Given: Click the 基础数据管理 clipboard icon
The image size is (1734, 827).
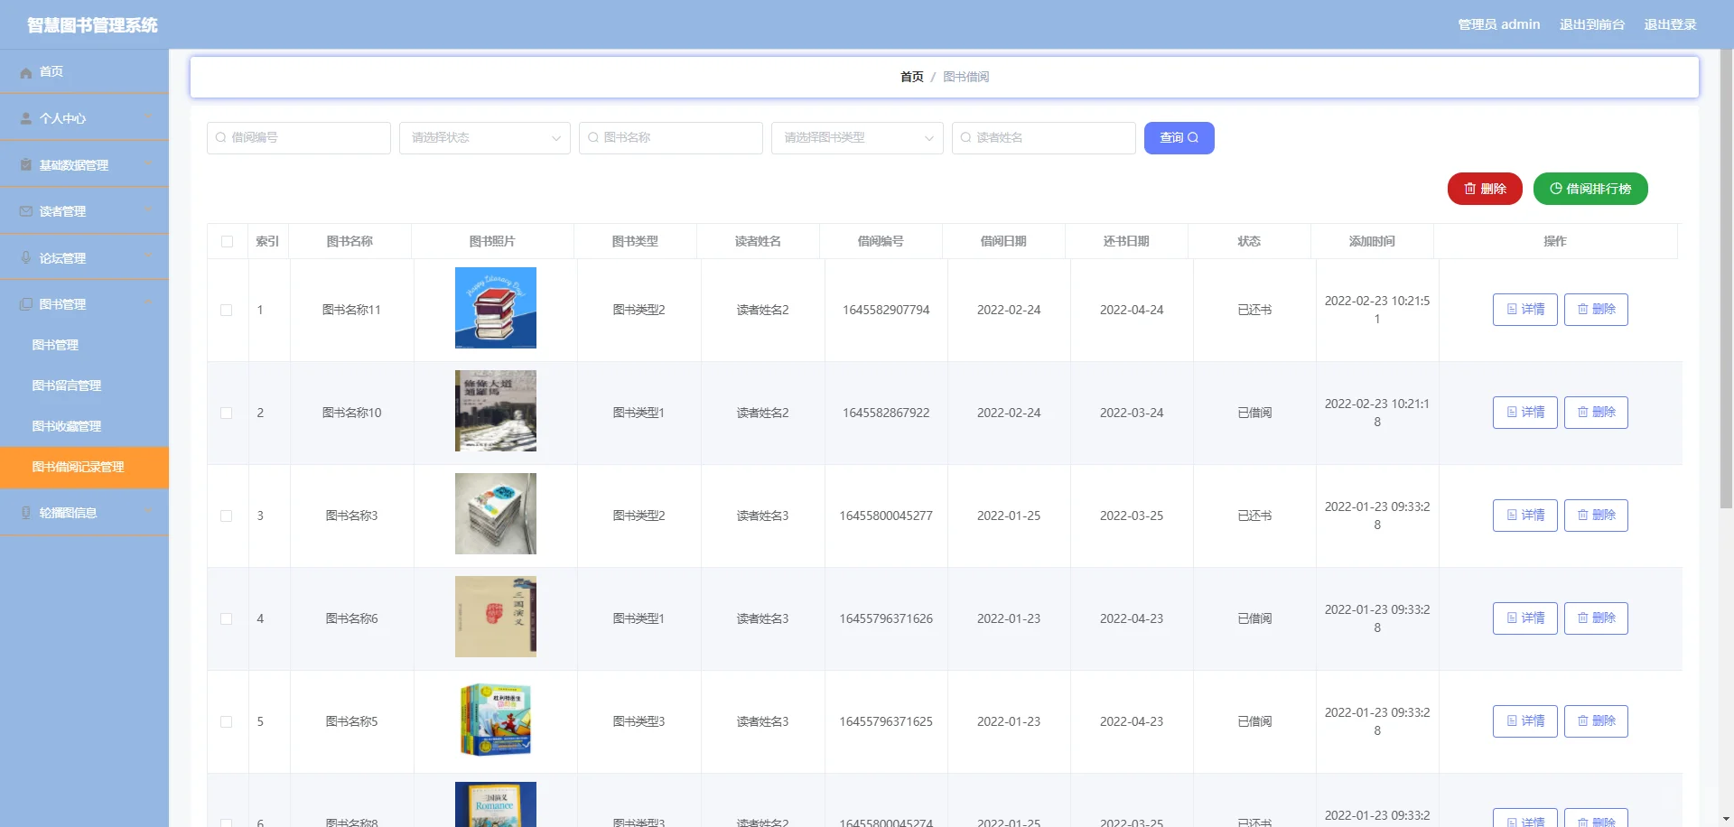Looking at the screenshot, I should click(x=23, y=163).
